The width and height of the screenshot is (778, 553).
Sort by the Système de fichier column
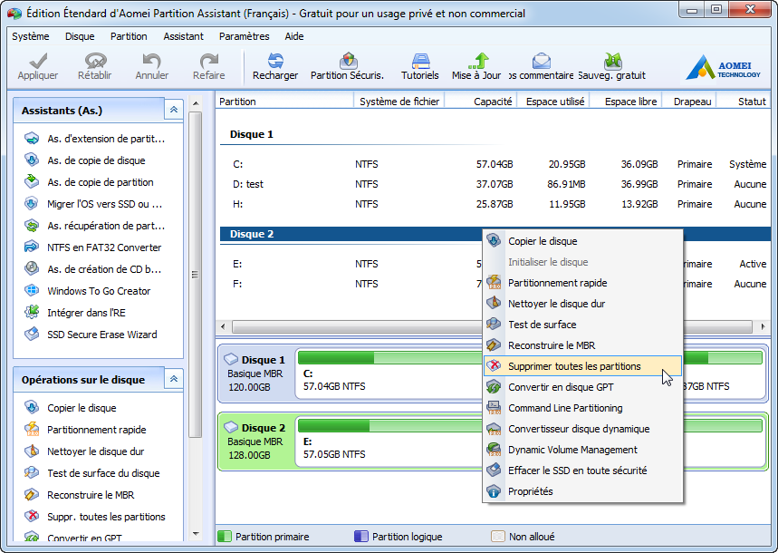pyautogui.click(x=399, y=102)
